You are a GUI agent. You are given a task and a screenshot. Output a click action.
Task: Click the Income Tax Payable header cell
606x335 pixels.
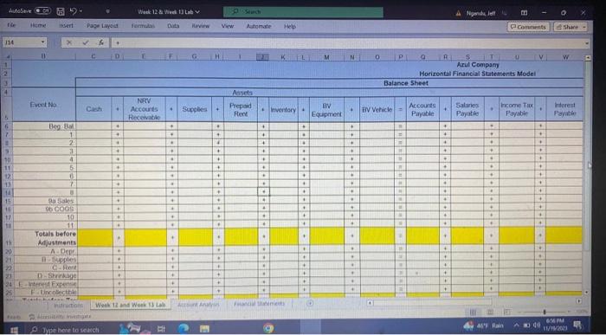tap(517, 109)
